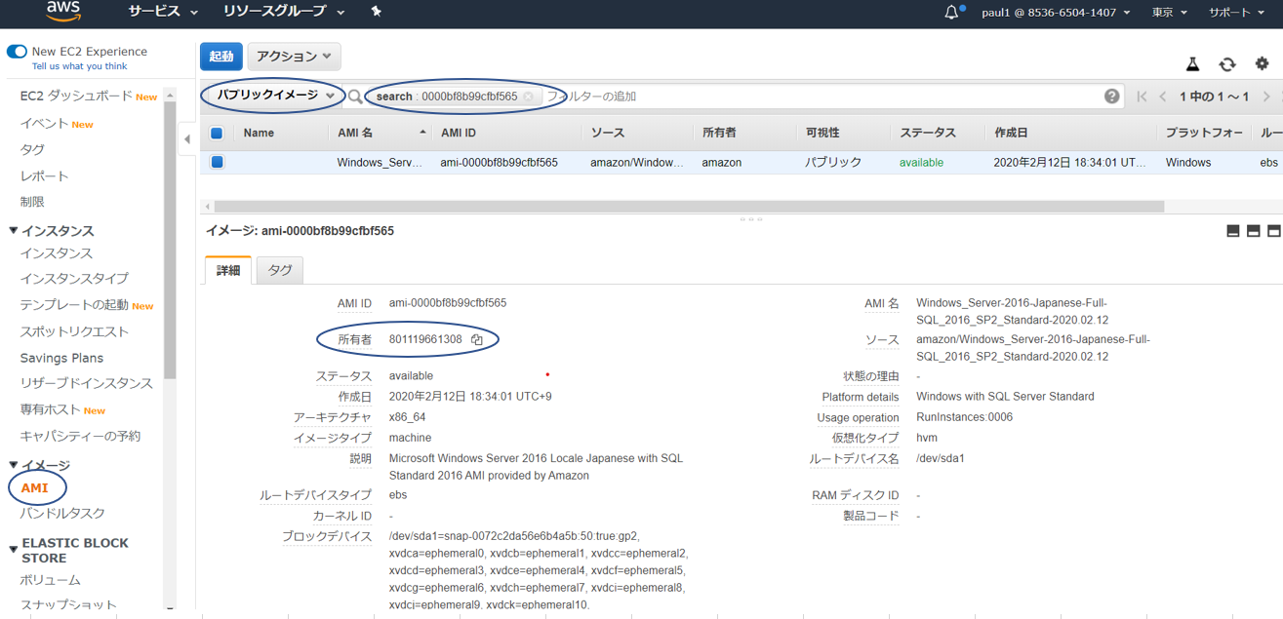Click the search magnifier icon
The height and width of the screenshot is (619, 1283).
[x=355, y=97]
